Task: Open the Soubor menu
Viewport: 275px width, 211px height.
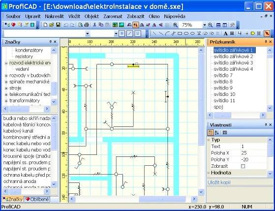Action: 13,16
